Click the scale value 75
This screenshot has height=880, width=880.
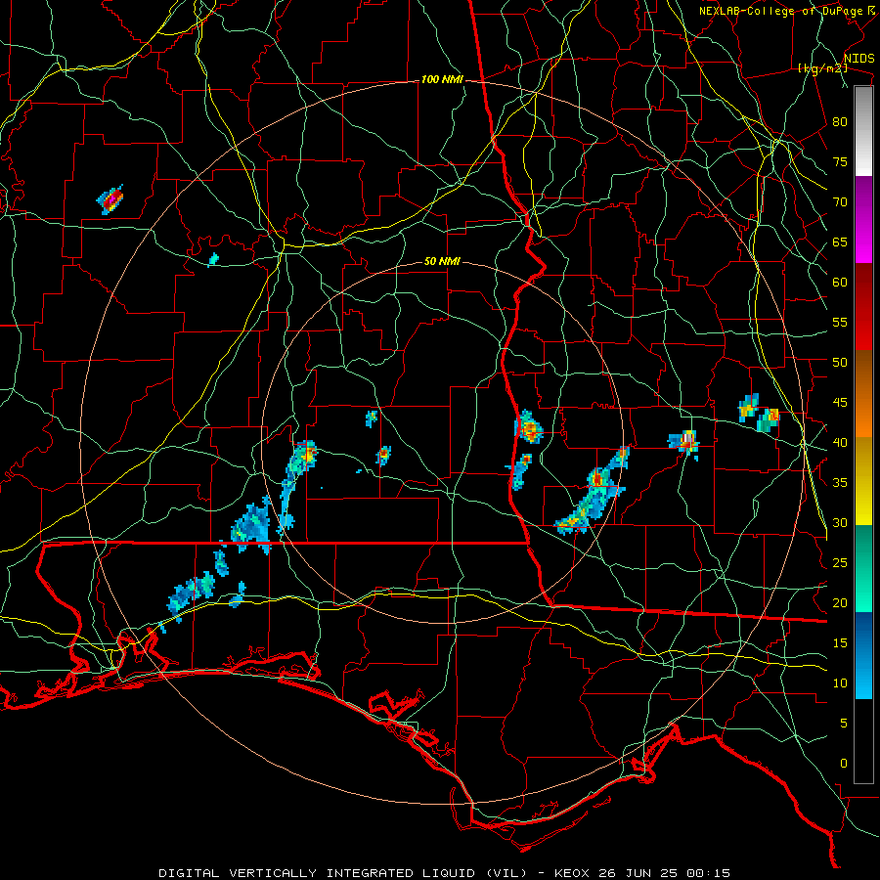(x=840, y=162)
